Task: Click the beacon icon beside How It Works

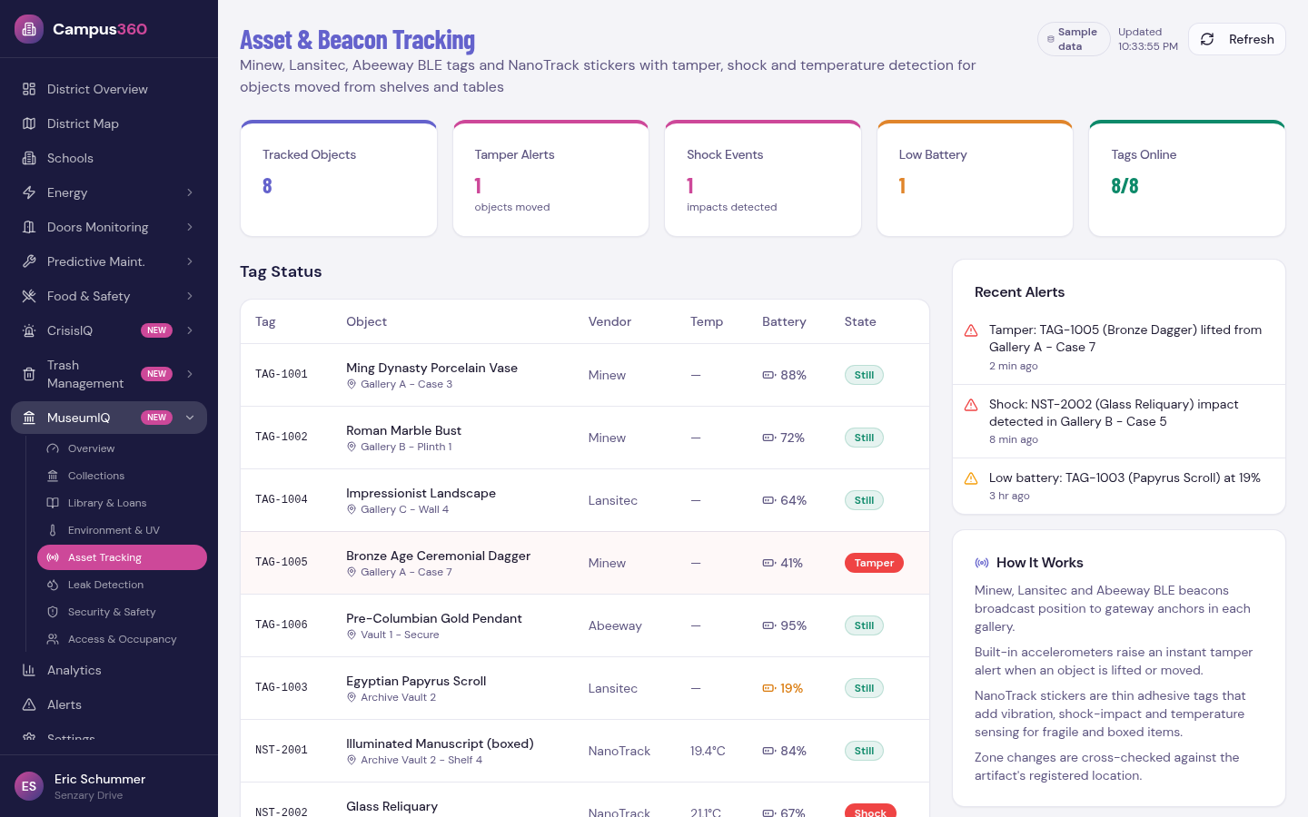Action: pos(982,563)
